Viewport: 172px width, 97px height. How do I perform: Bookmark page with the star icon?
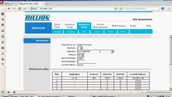coord(116,8)
